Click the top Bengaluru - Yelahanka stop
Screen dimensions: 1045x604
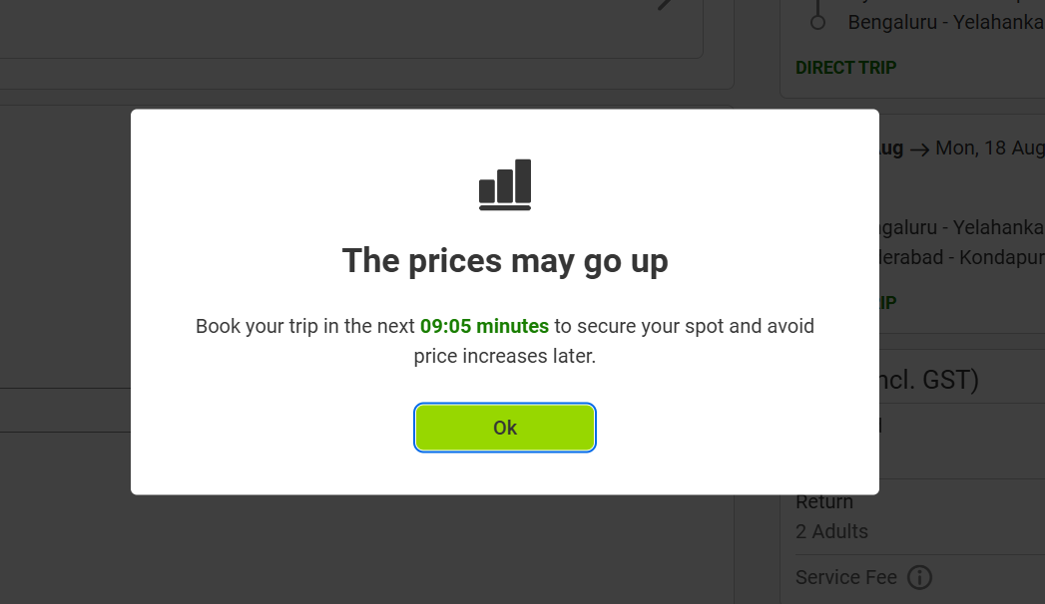coord(944,22)
